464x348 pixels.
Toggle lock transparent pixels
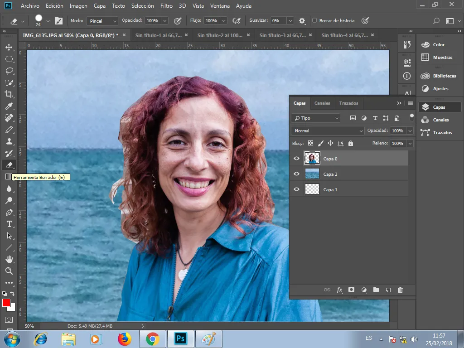point(310,143)
